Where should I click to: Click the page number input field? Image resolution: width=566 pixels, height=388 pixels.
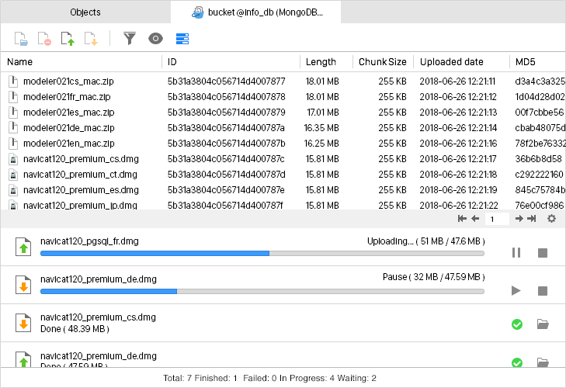click(x=497, y=219)
